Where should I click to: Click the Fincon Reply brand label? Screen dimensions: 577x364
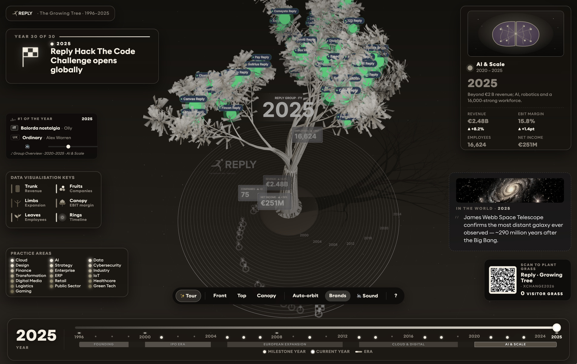pos(230,108)
